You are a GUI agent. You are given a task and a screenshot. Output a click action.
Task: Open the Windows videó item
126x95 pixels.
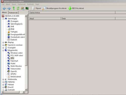pyautogui.click(x=16, y=53)
